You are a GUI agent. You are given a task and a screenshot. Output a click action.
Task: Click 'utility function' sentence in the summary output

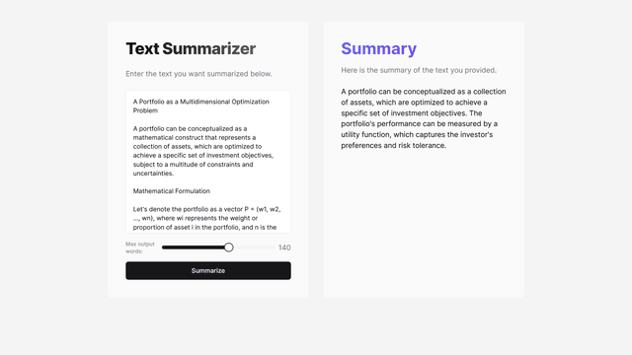417,135
